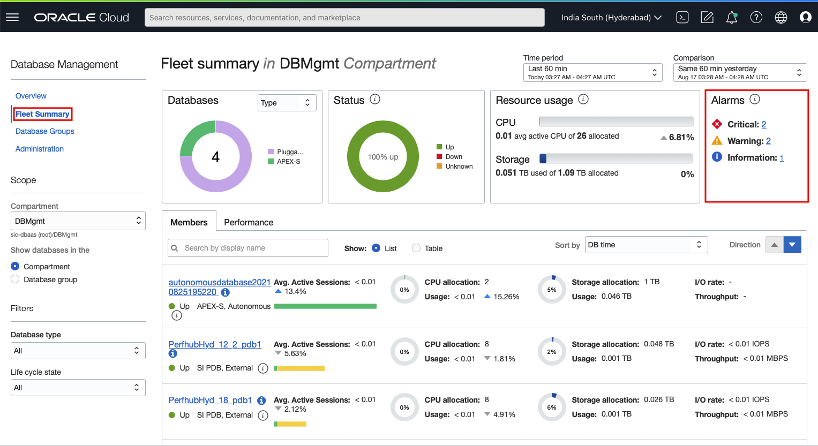Open the notifications bell
Image resolution: width=818 pixels, height=446 pixels.
732,17
